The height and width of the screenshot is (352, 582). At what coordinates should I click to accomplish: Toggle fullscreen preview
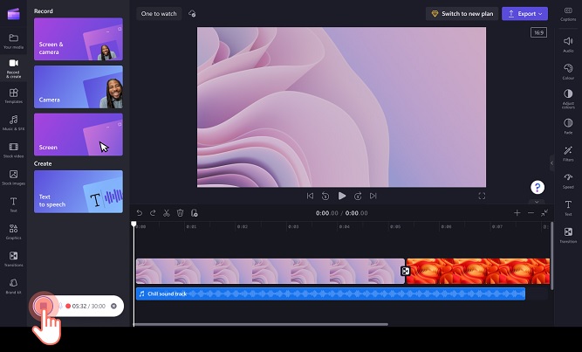482,196
